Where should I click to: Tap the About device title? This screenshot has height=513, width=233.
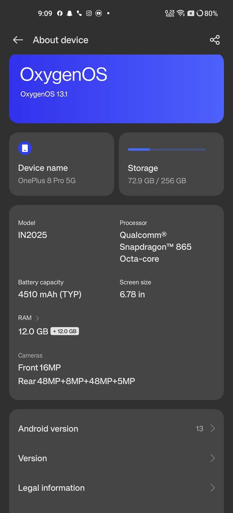(x=61, y=40)
